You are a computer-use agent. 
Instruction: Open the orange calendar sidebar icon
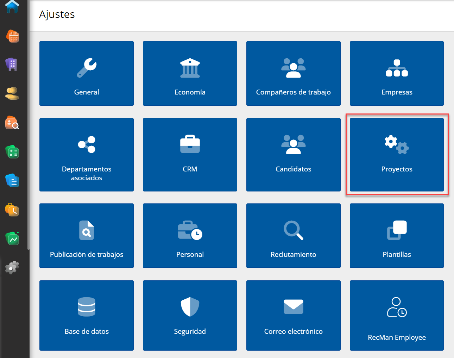[x=13, y=36]
